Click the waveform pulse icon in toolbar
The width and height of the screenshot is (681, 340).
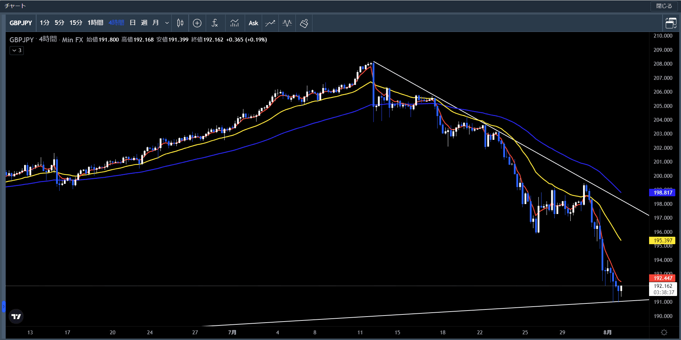(x=287, y=23)
